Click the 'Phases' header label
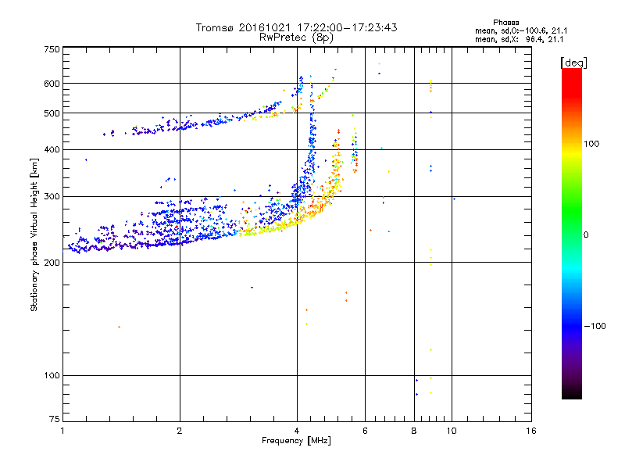The height and width of the screenshot is (469, 625). [505, 23]
